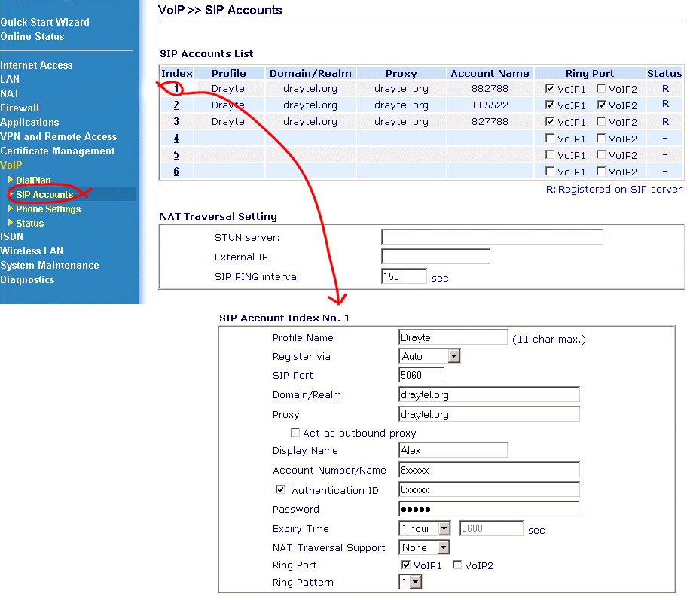The width and height of the screenshot is (690, 600).
Task: Click the Phone Settings arrow icon
Action: pos(11,209)
